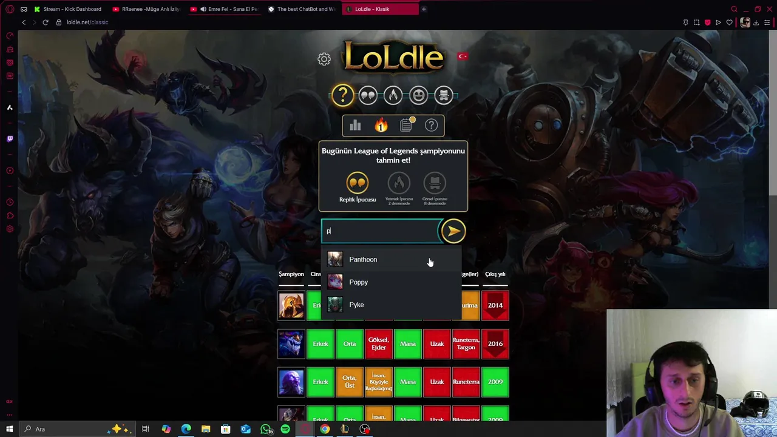This screenshot has height=437, width=777.
Task: Switch to the Stream - Kick Dashboard tab
Action: point(68,9)
